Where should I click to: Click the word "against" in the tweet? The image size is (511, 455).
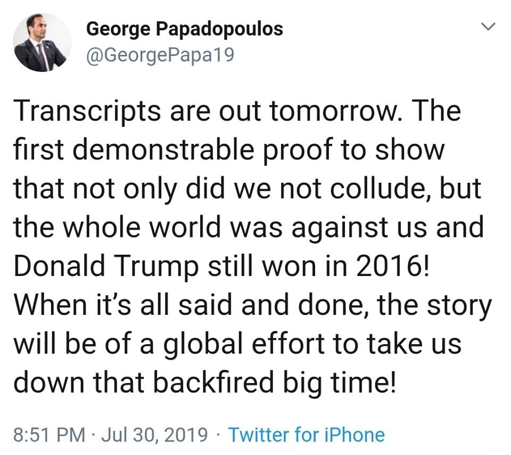(x=347, y=227)
